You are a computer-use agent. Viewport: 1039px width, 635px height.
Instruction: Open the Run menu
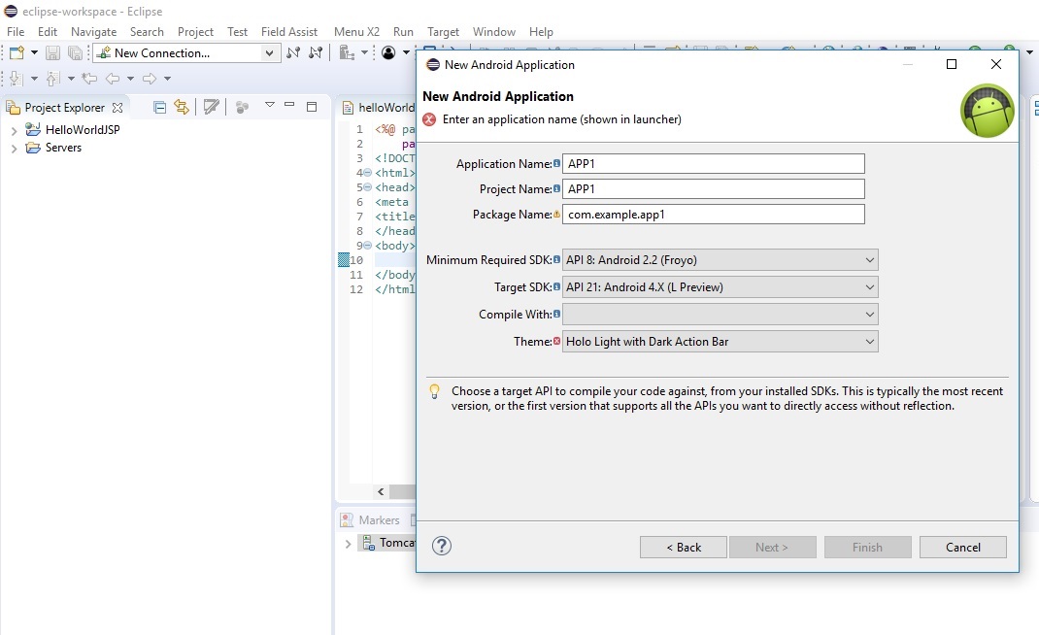tap(403, 32)
